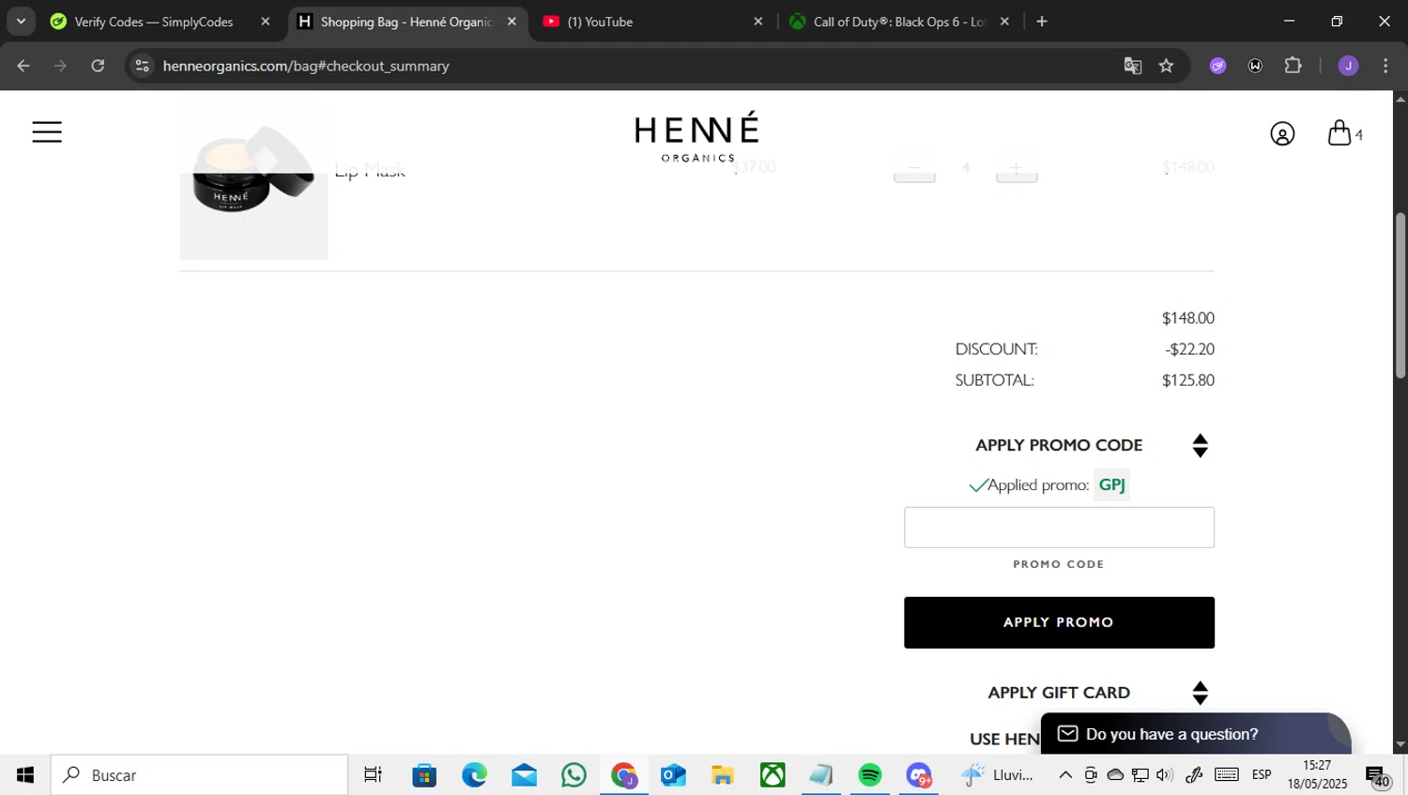
Task: Open Task View on the taskbar
Action: (x=373, y=775)
